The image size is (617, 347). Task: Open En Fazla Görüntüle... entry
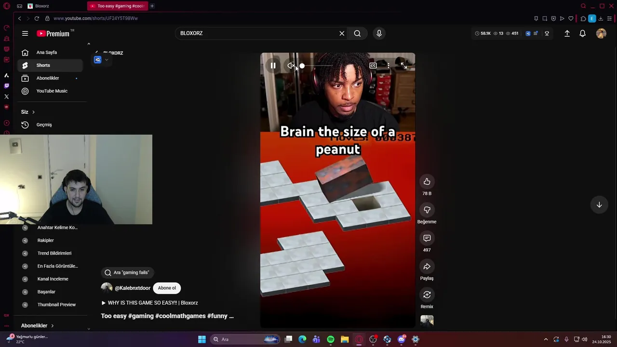pos(50,266)
